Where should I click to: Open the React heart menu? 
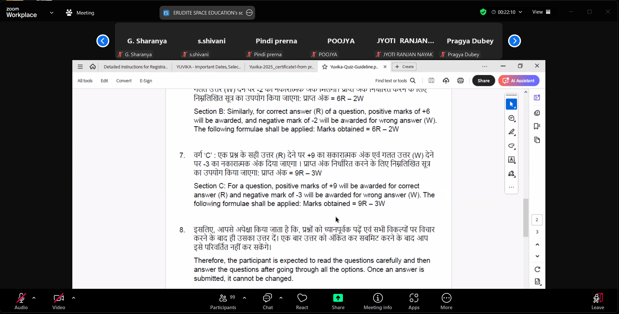302,302
